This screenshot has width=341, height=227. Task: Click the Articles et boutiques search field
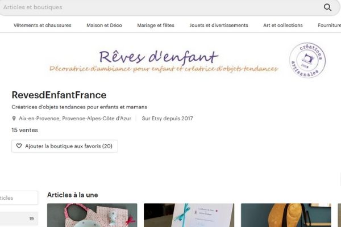click(x=161, y=7)
